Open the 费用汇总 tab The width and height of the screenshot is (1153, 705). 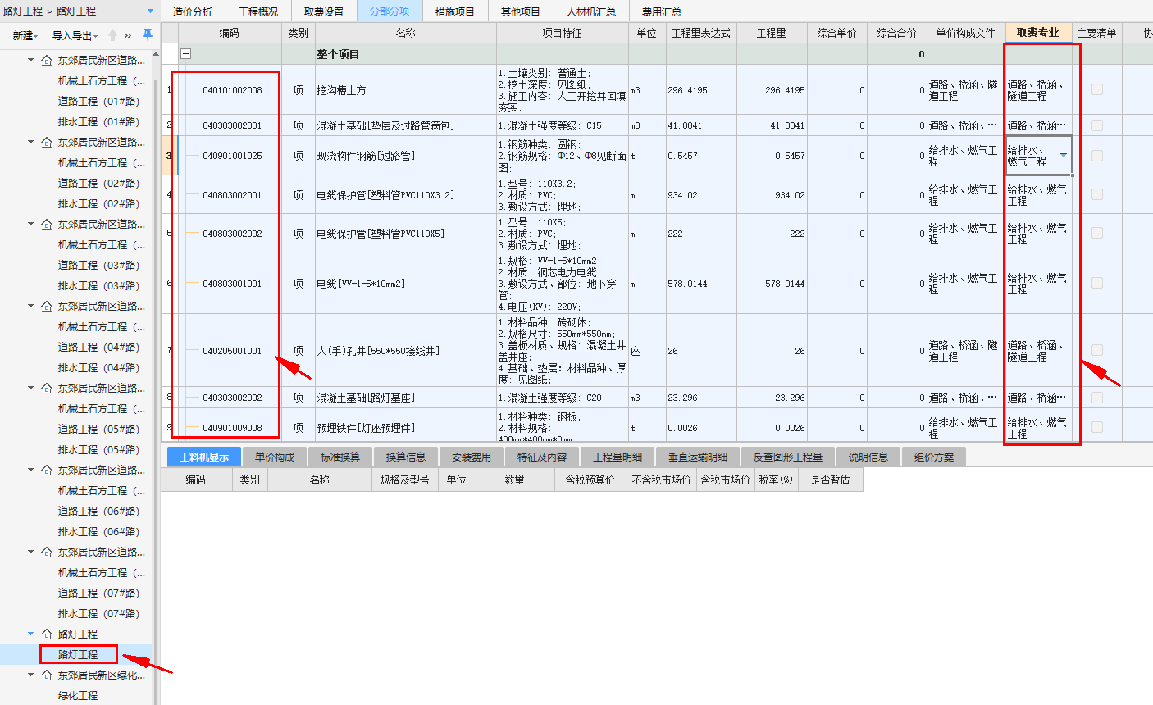[x=662, y=11]
